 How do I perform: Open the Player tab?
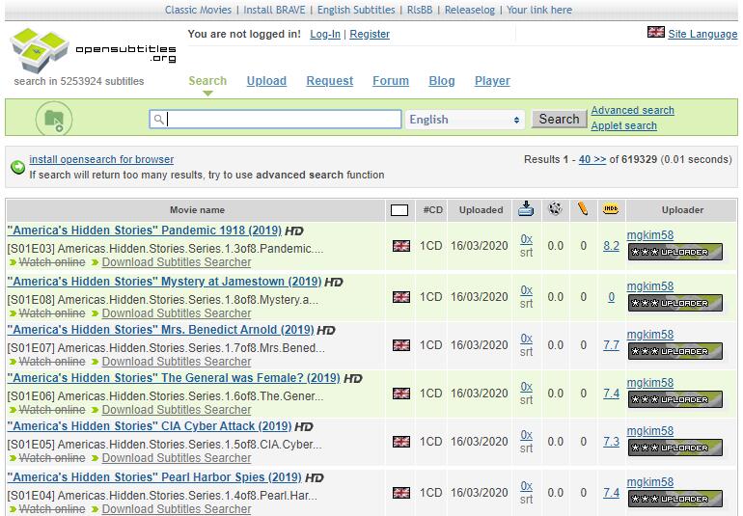493,81
